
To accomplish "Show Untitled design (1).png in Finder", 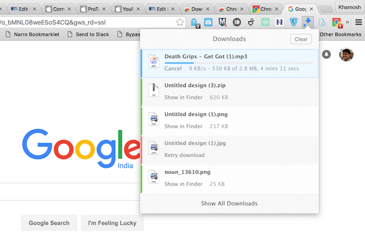I will tap(184, 126).
